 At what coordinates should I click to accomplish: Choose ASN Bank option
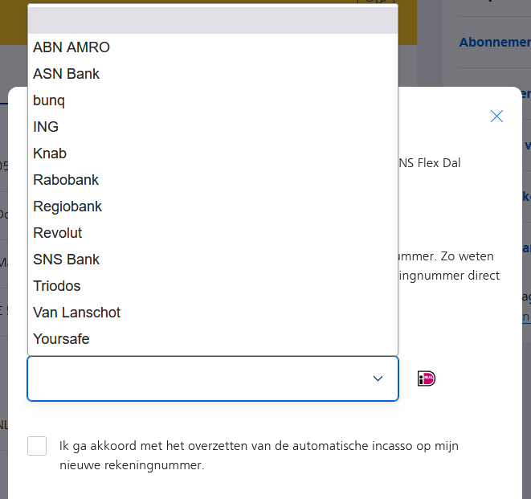pyautogui.click(x=67, y=74)
